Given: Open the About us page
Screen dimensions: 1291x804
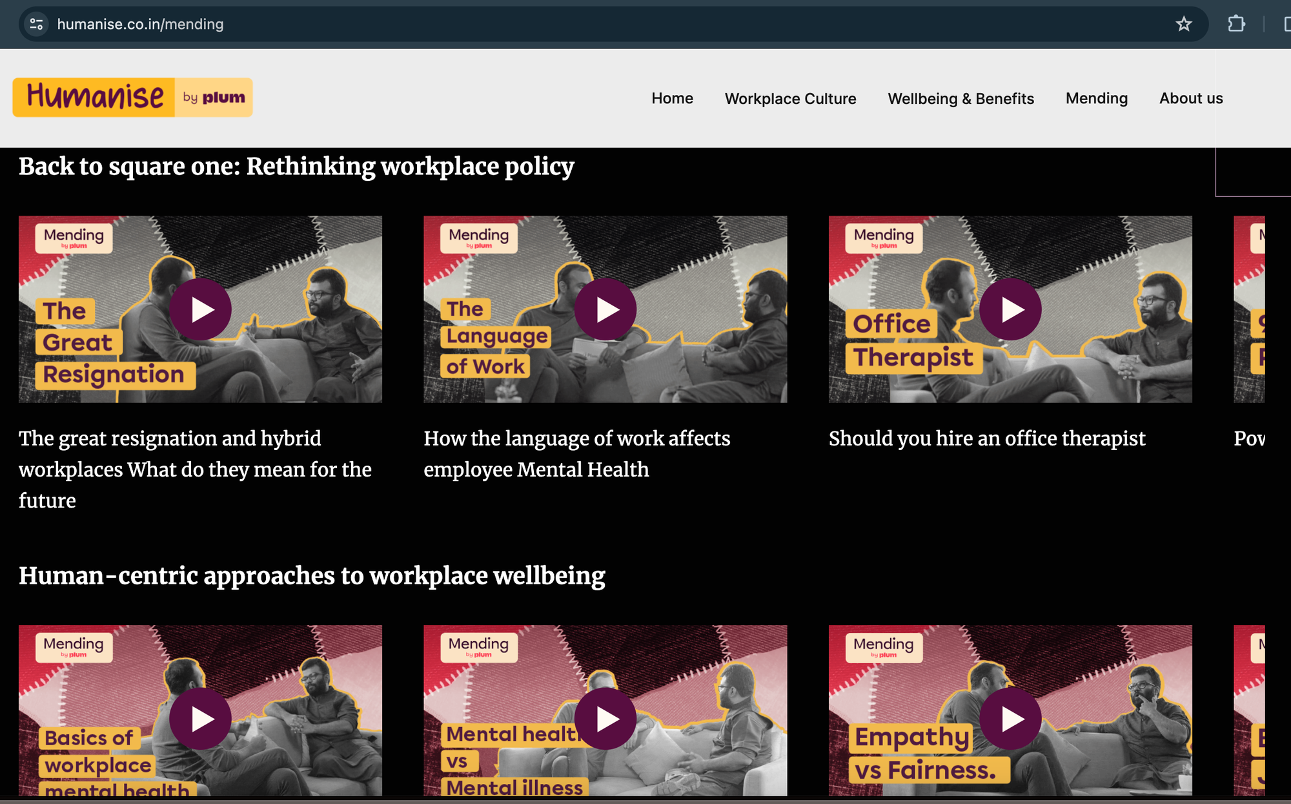Looking at the screenshot, I should [1191, 98].
